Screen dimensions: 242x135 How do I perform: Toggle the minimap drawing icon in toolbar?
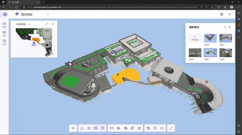tap(96, 128)
